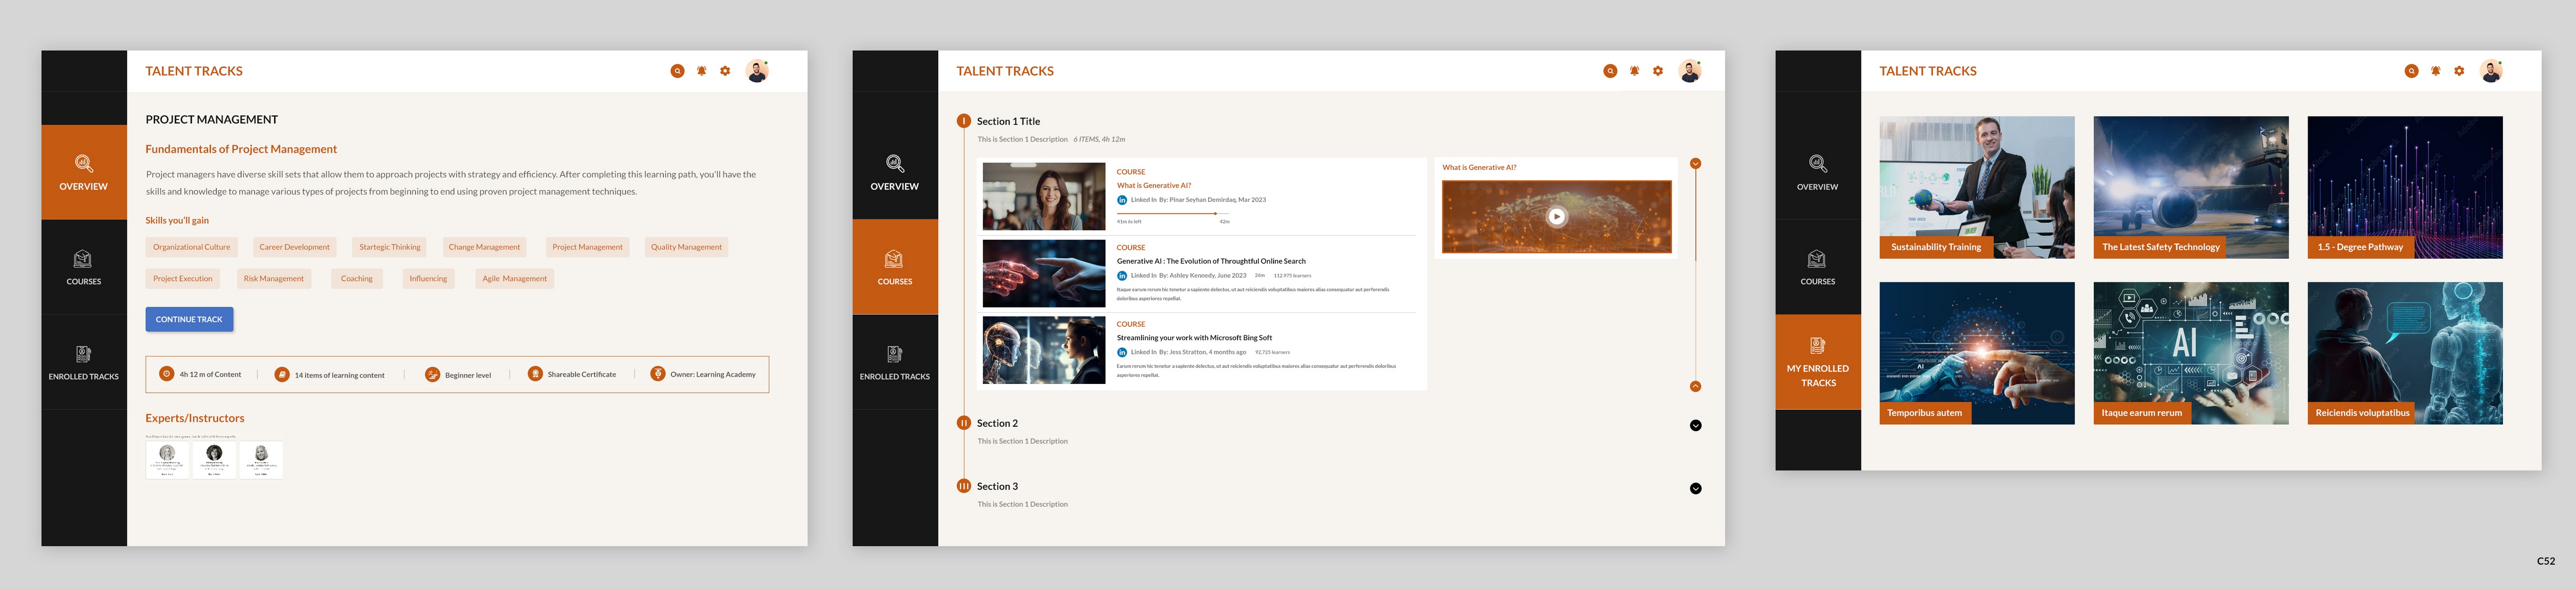The width and height of the screenshot is (2576, 589).
Task: Open notifications via the bell icon
Action: 701,71
